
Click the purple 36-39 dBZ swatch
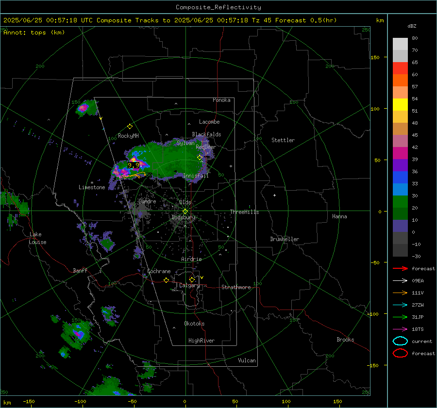coord(400,165)
